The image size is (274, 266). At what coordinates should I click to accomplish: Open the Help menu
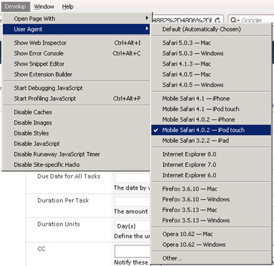tap(68, 7)
